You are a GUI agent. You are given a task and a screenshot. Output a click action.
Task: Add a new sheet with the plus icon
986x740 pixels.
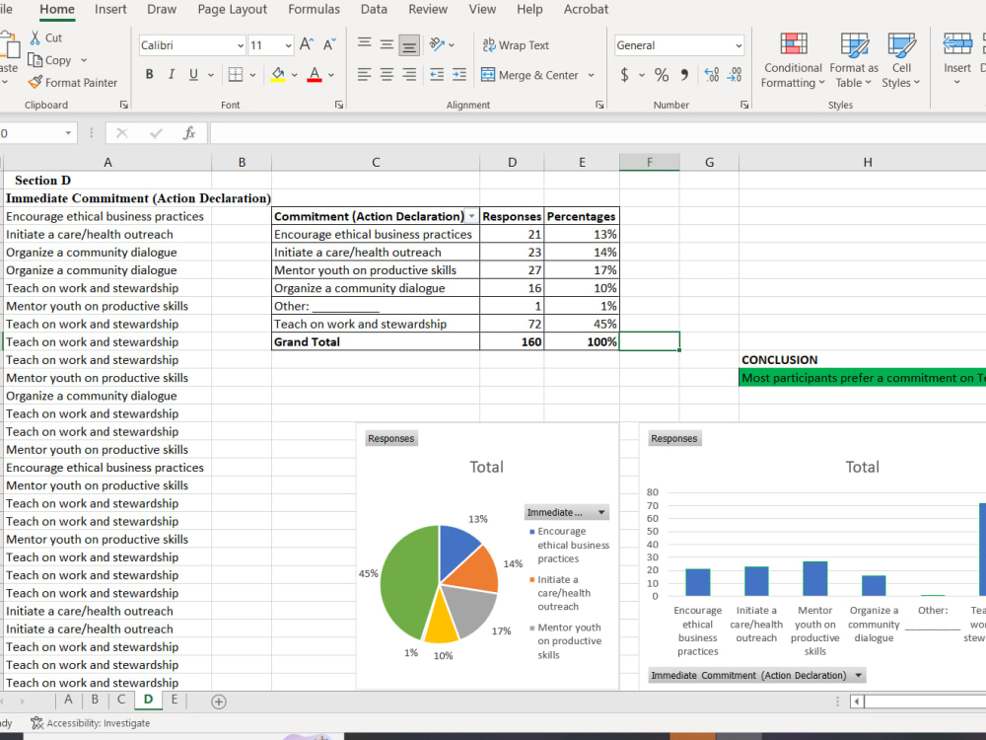click(x=219, y=702)
